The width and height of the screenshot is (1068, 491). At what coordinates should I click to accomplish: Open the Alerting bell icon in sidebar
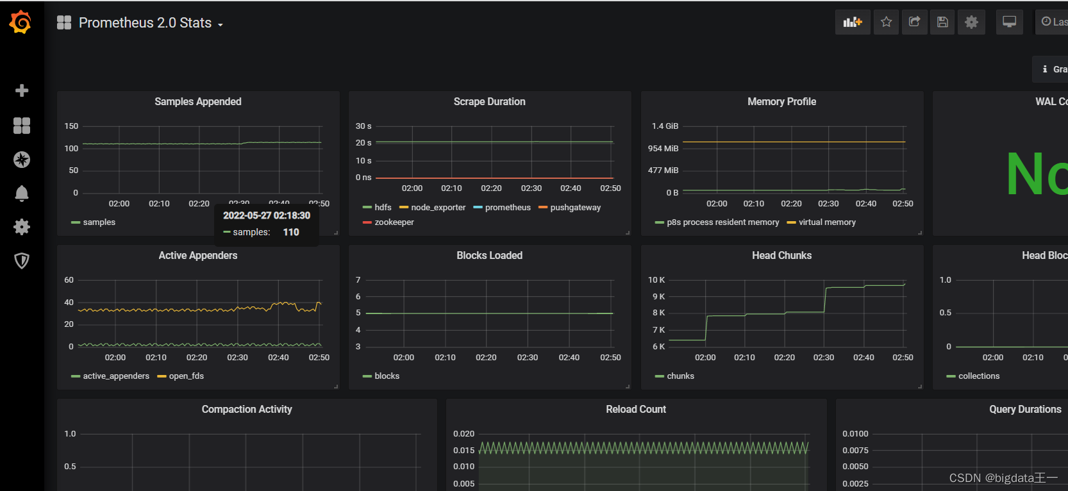click(x=22, y=194)
